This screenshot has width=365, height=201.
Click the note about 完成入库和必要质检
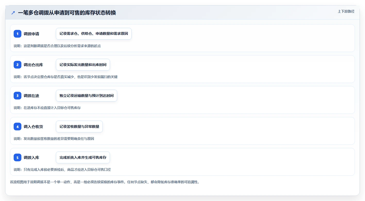pos(62,170)
